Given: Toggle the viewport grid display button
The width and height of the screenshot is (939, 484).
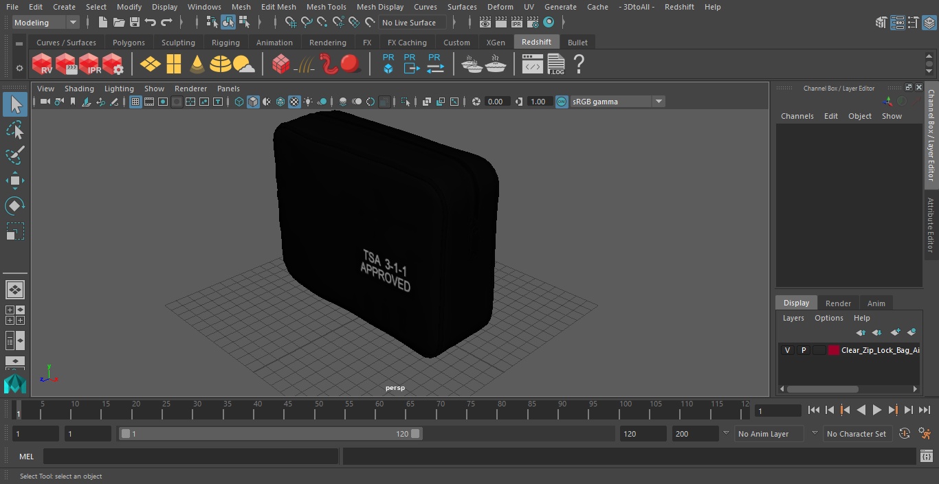Looking at the screenshot, I should (x=135, y=102).
